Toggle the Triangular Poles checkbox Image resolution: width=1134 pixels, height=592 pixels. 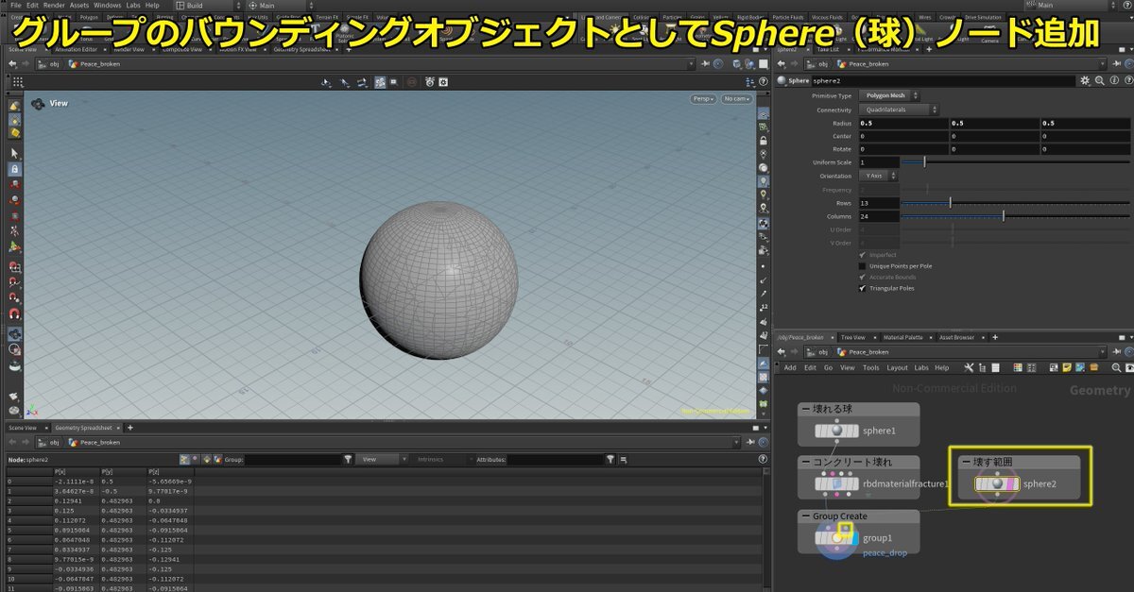click(862, 288)
